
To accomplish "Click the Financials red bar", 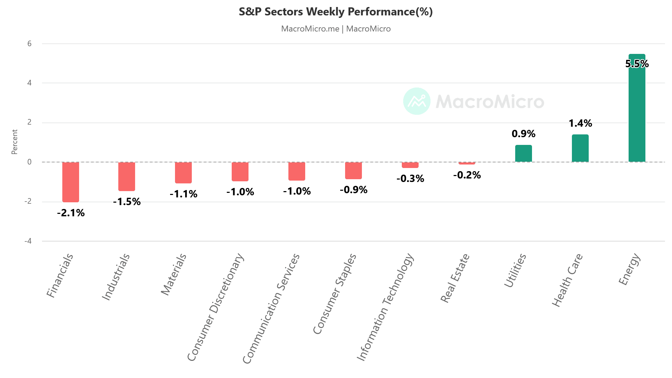I will [71, 182].
